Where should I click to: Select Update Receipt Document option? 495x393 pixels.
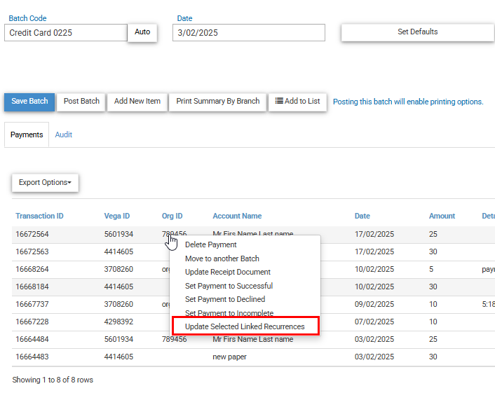pos(228,272)
